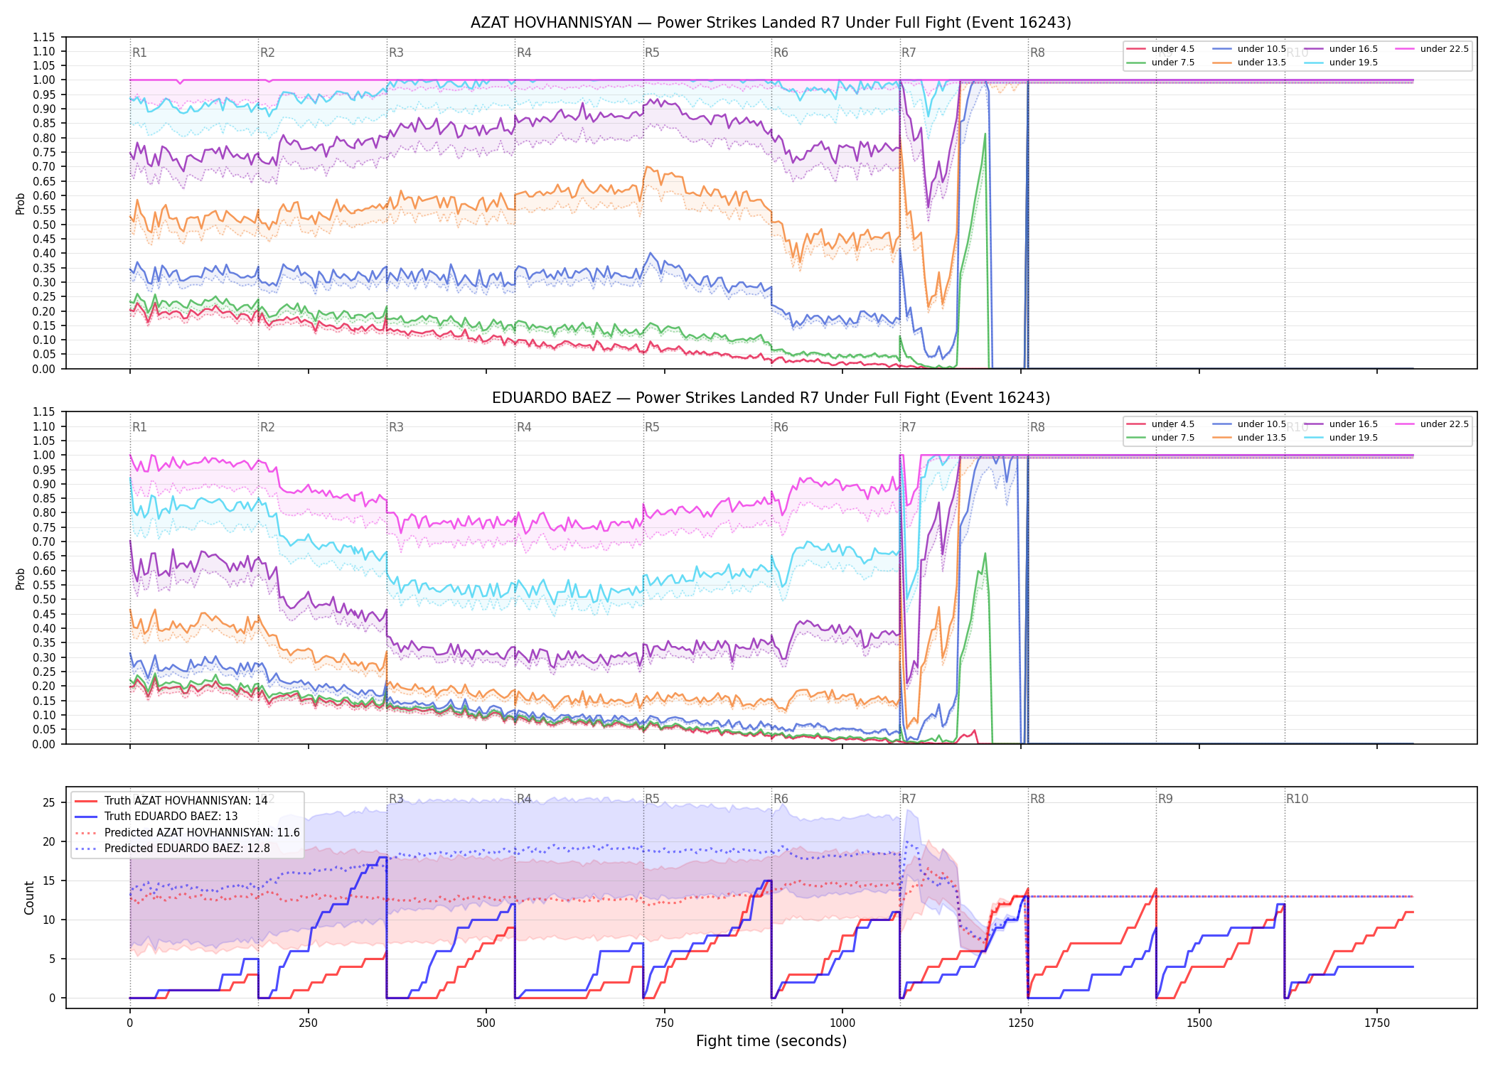Click the R8 round marker in top chart

point(1037,53)
